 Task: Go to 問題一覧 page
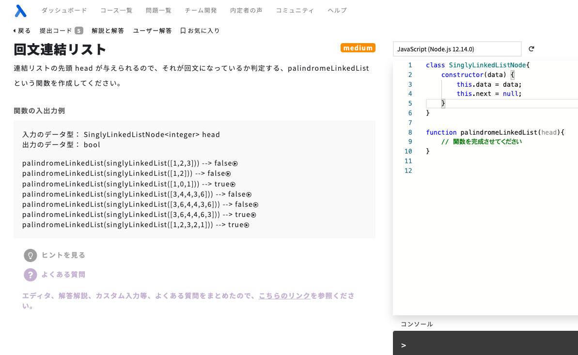[x=158, y=10]
